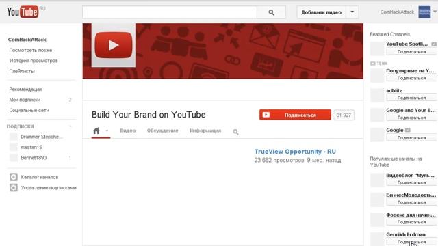This screenshot has height=246, width=438.
Task: Open Google and Your B... channel
Action: (411, 111)
